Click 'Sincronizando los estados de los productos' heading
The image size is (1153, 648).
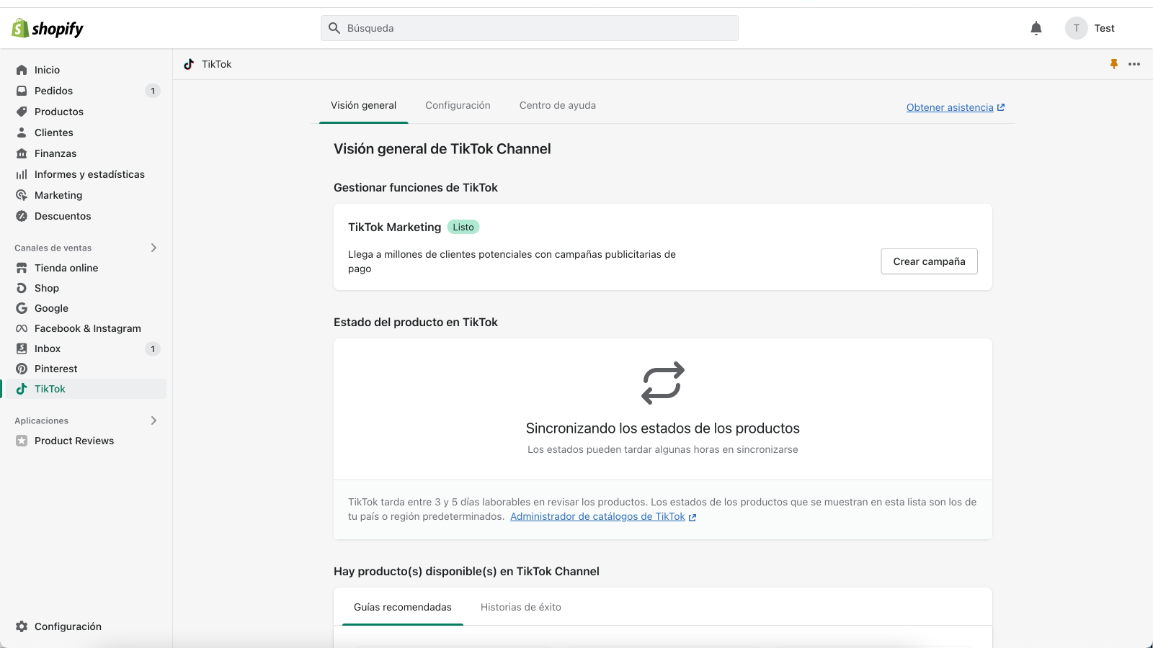pos(663,428)
